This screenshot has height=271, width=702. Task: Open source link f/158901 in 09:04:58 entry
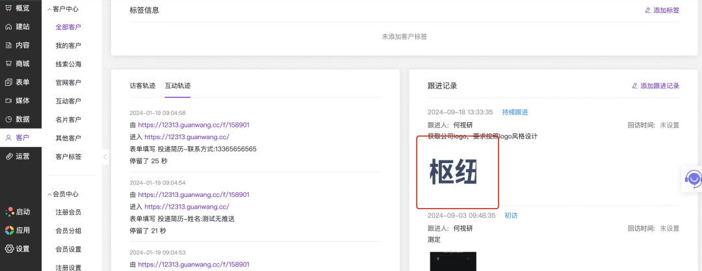coord(194,125)
